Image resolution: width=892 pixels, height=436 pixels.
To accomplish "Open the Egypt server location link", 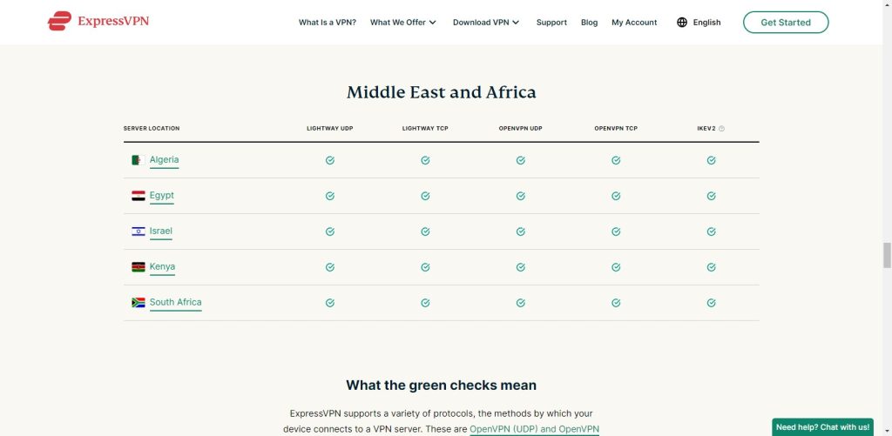I will click(162, 196).
